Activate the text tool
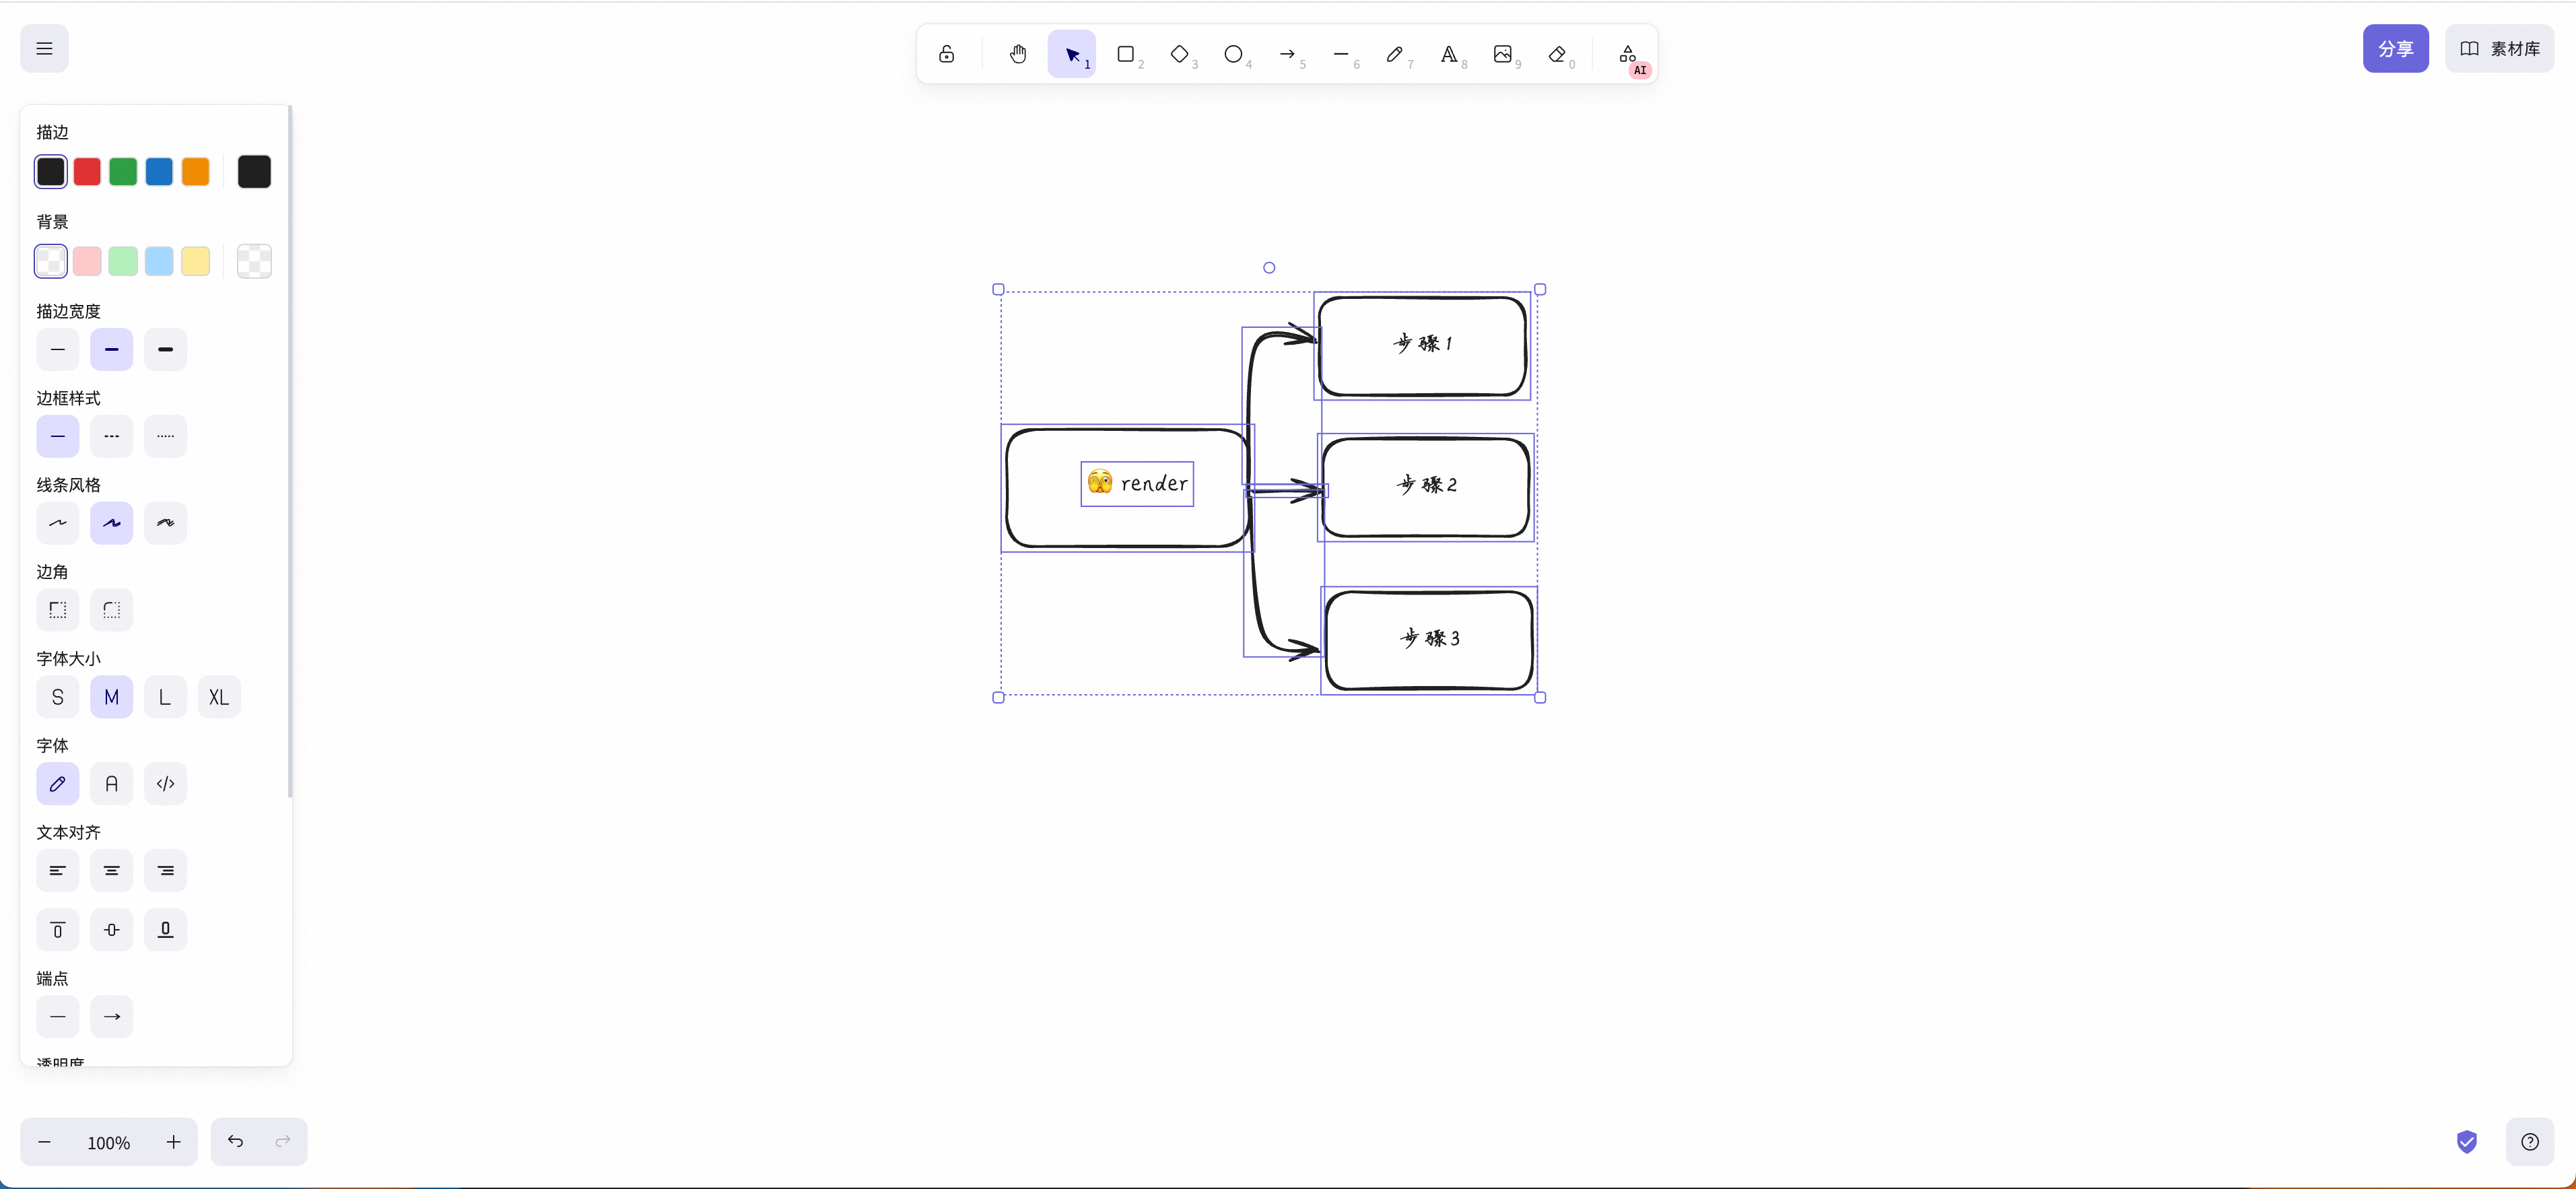 click(x=1449, y=54)
